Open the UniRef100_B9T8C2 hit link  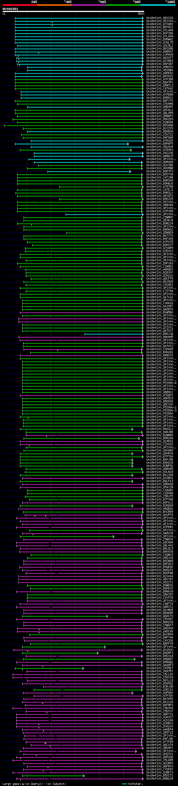pyautogui.click(x=160, y=27)
